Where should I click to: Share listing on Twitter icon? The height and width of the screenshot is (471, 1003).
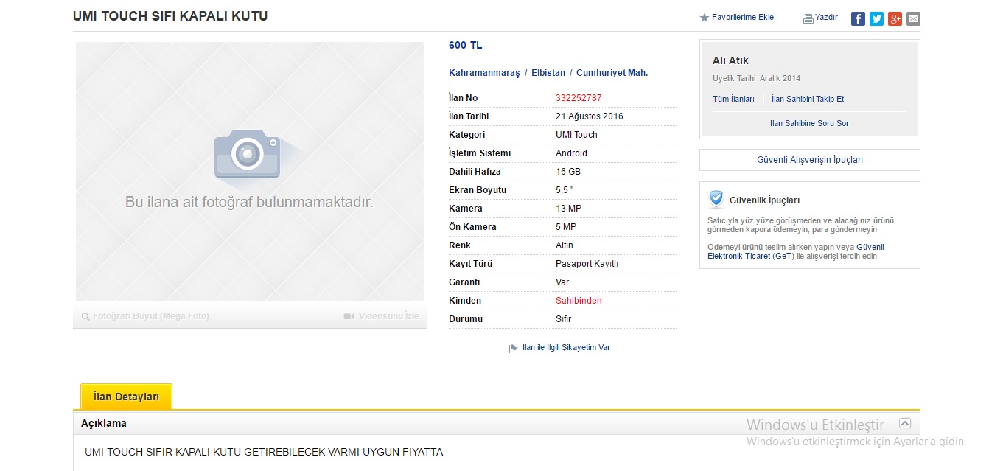(876, 18)
